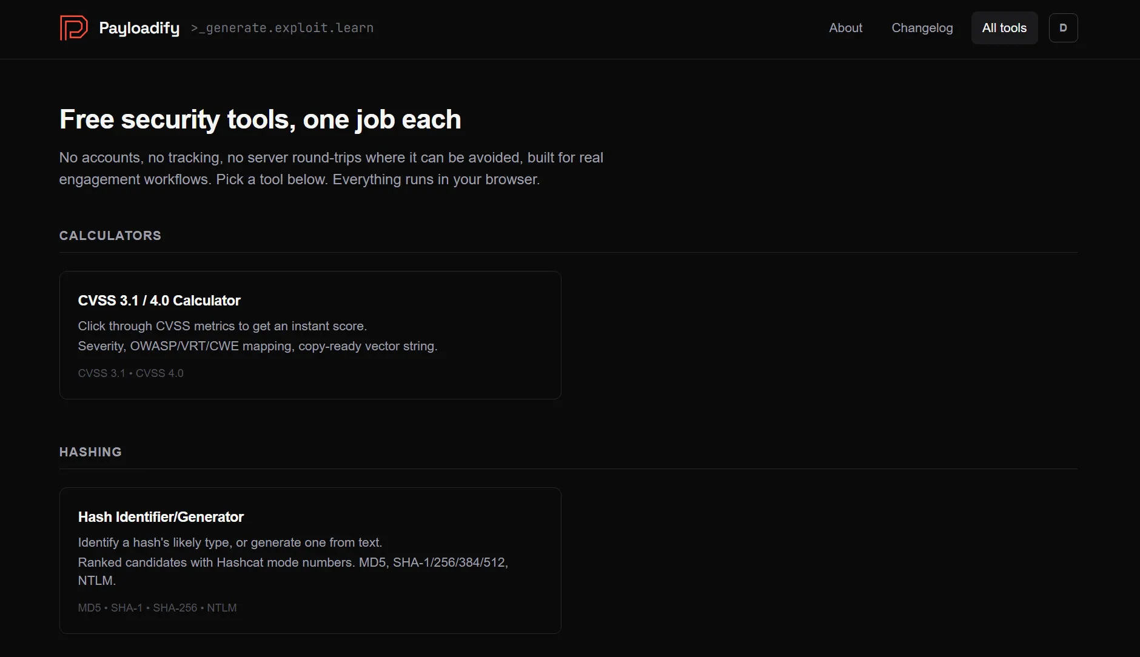Click the 'Free security tools, one job each' heading

pyautogui.click(x=260, y=119)
